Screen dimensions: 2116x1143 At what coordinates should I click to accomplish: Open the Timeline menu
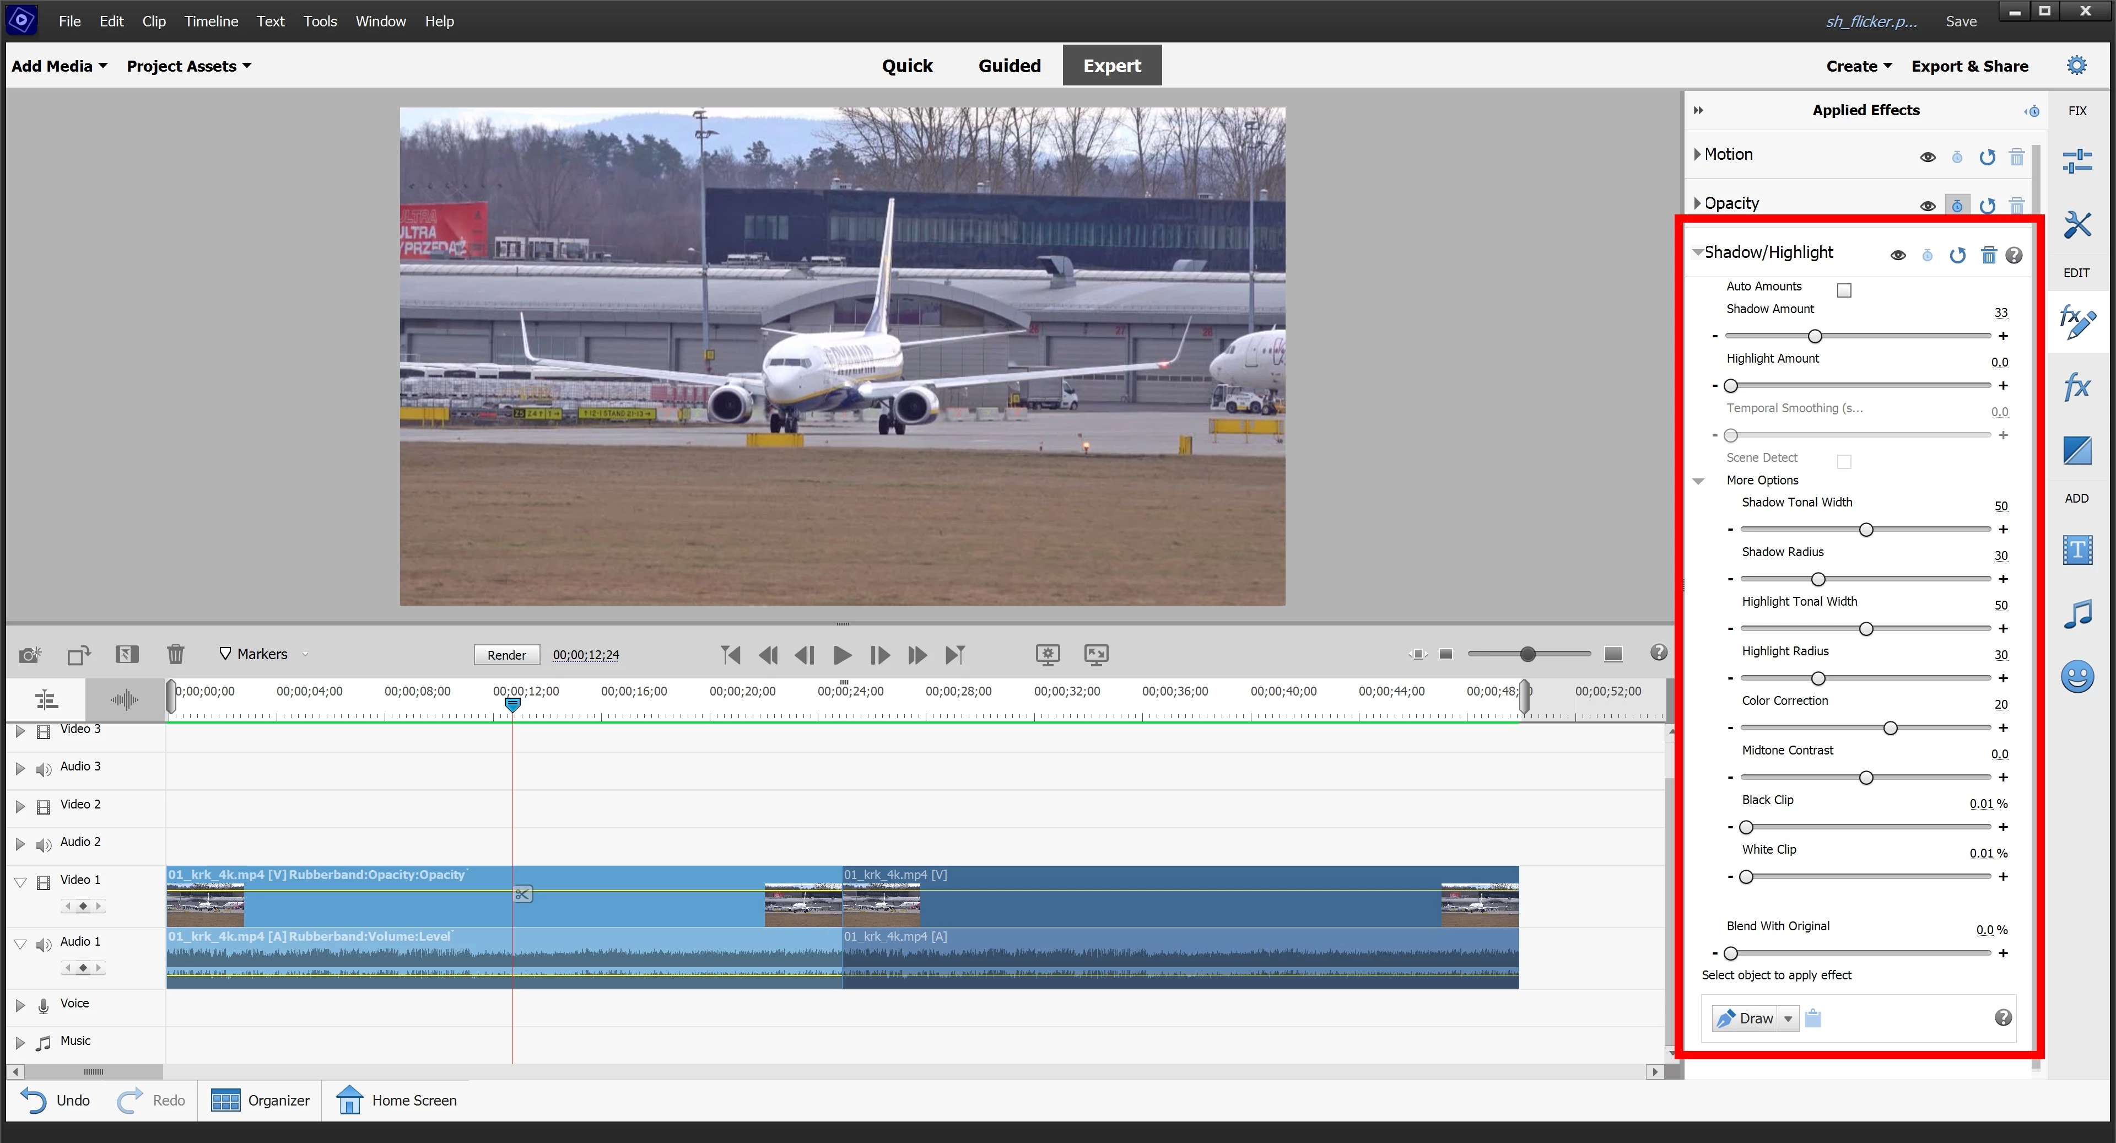point(210,21)
